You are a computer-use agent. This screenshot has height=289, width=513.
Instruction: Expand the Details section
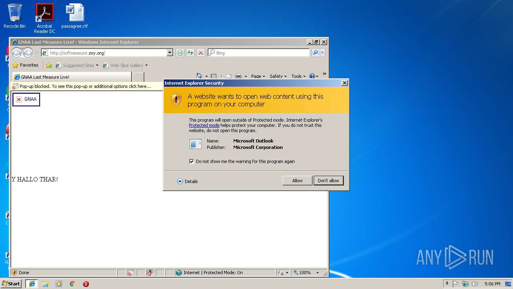click(188, 181)
